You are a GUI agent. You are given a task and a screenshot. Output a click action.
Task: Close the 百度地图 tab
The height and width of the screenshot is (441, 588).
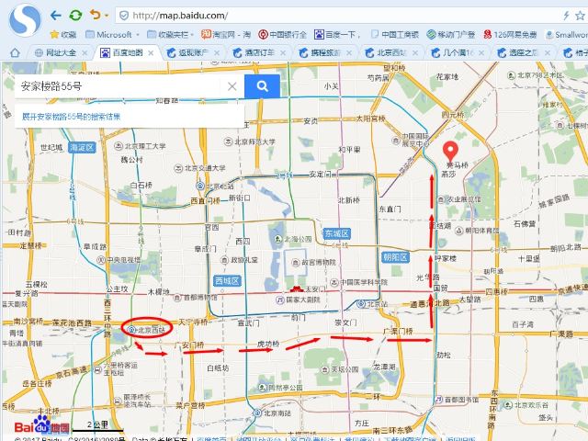click(151, 53)
